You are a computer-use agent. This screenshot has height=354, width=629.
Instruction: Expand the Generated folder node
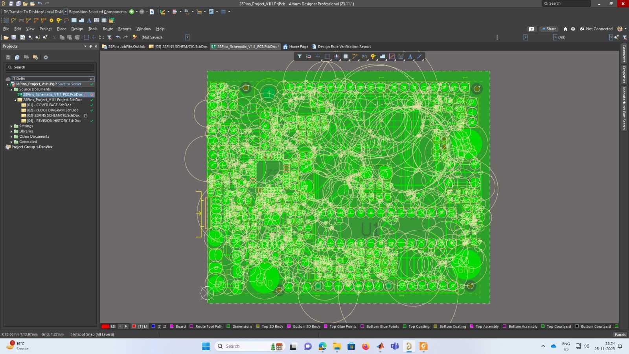coord(11,142)
